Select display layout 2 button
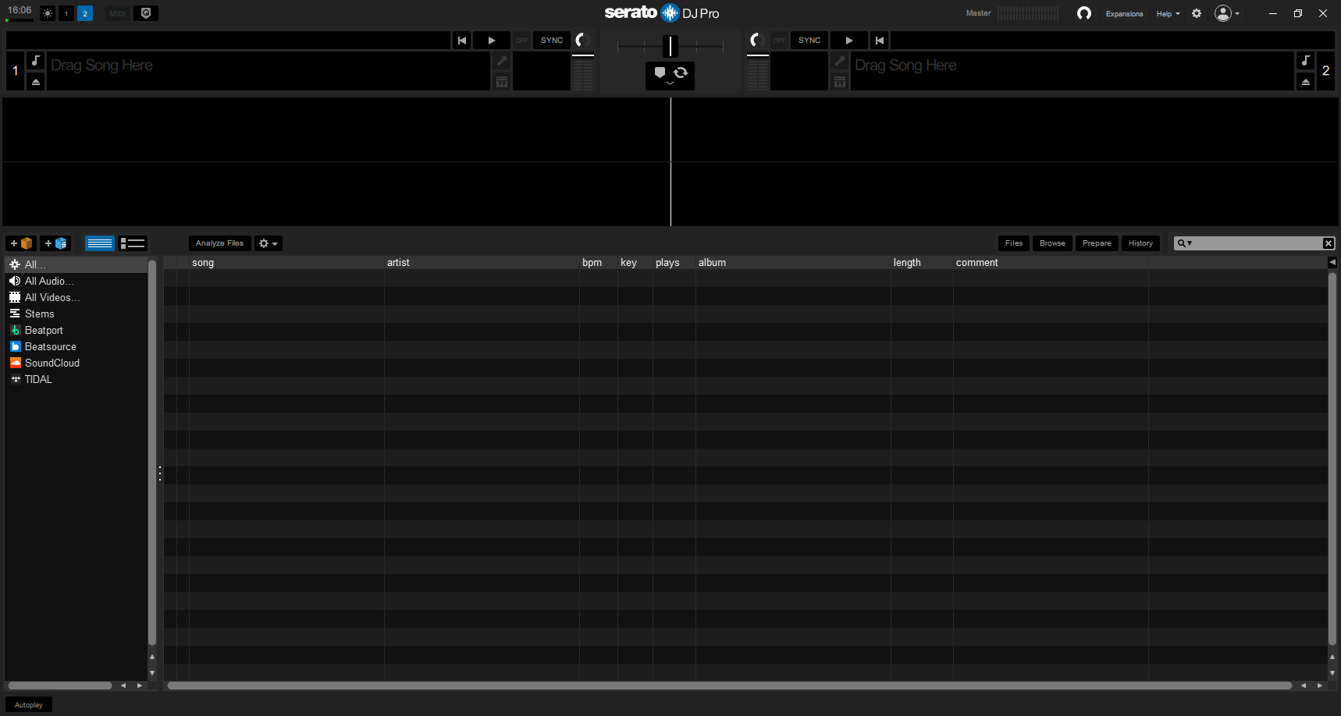This screenshot has width=1341, height=716. [x=85, y=13]
